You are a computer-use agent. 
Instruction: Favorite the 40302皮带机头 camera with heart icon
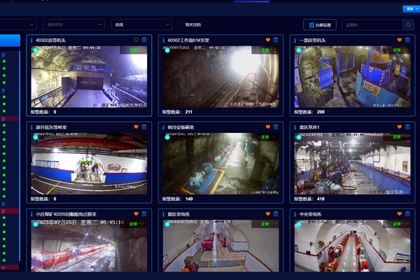click(x=136, y=40)
